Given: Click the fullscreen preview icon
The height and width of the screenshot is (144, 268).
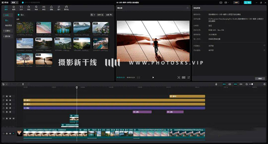Looking at the screenshot, I should coord(189,78).
